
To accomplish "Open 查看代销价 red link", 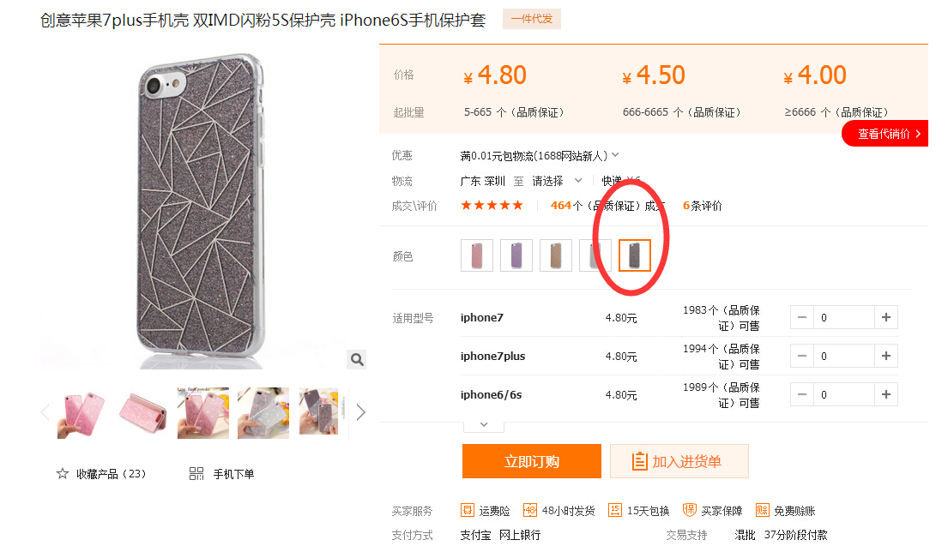I will 885,134.
